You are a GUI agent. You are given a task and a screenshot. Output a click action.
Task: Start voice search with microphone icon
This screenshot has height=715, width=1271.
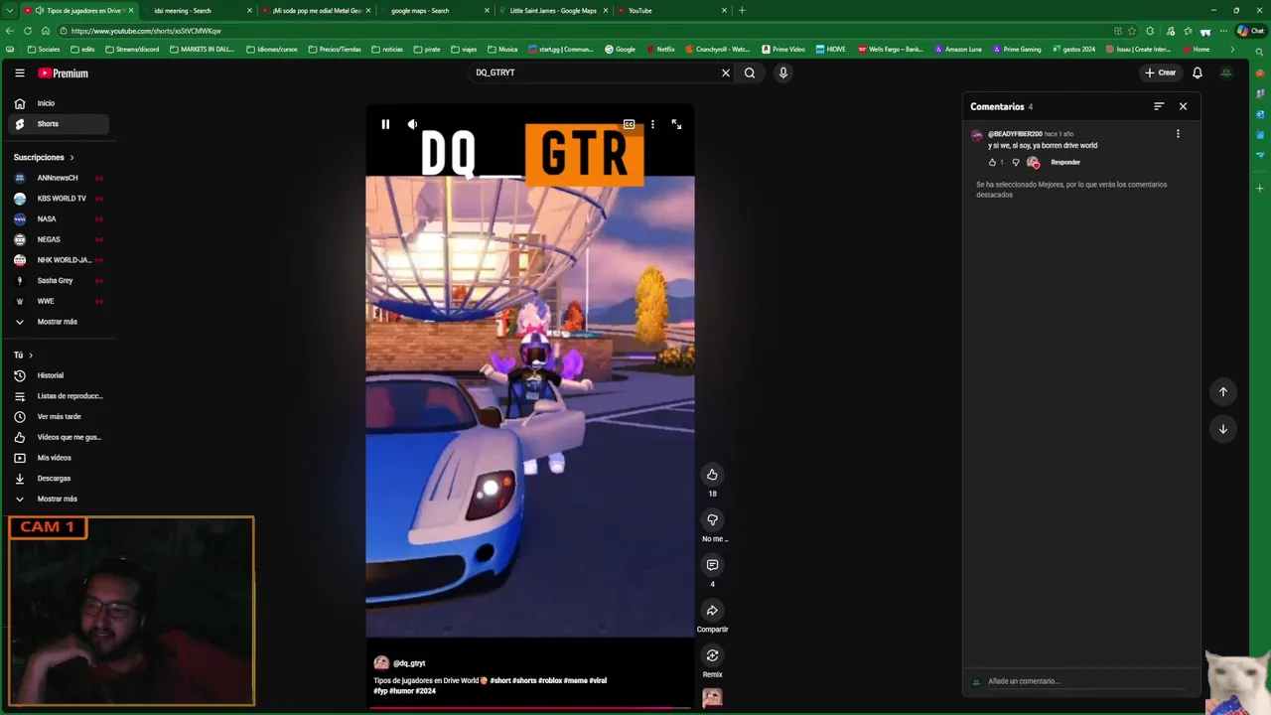pos(782,72)
